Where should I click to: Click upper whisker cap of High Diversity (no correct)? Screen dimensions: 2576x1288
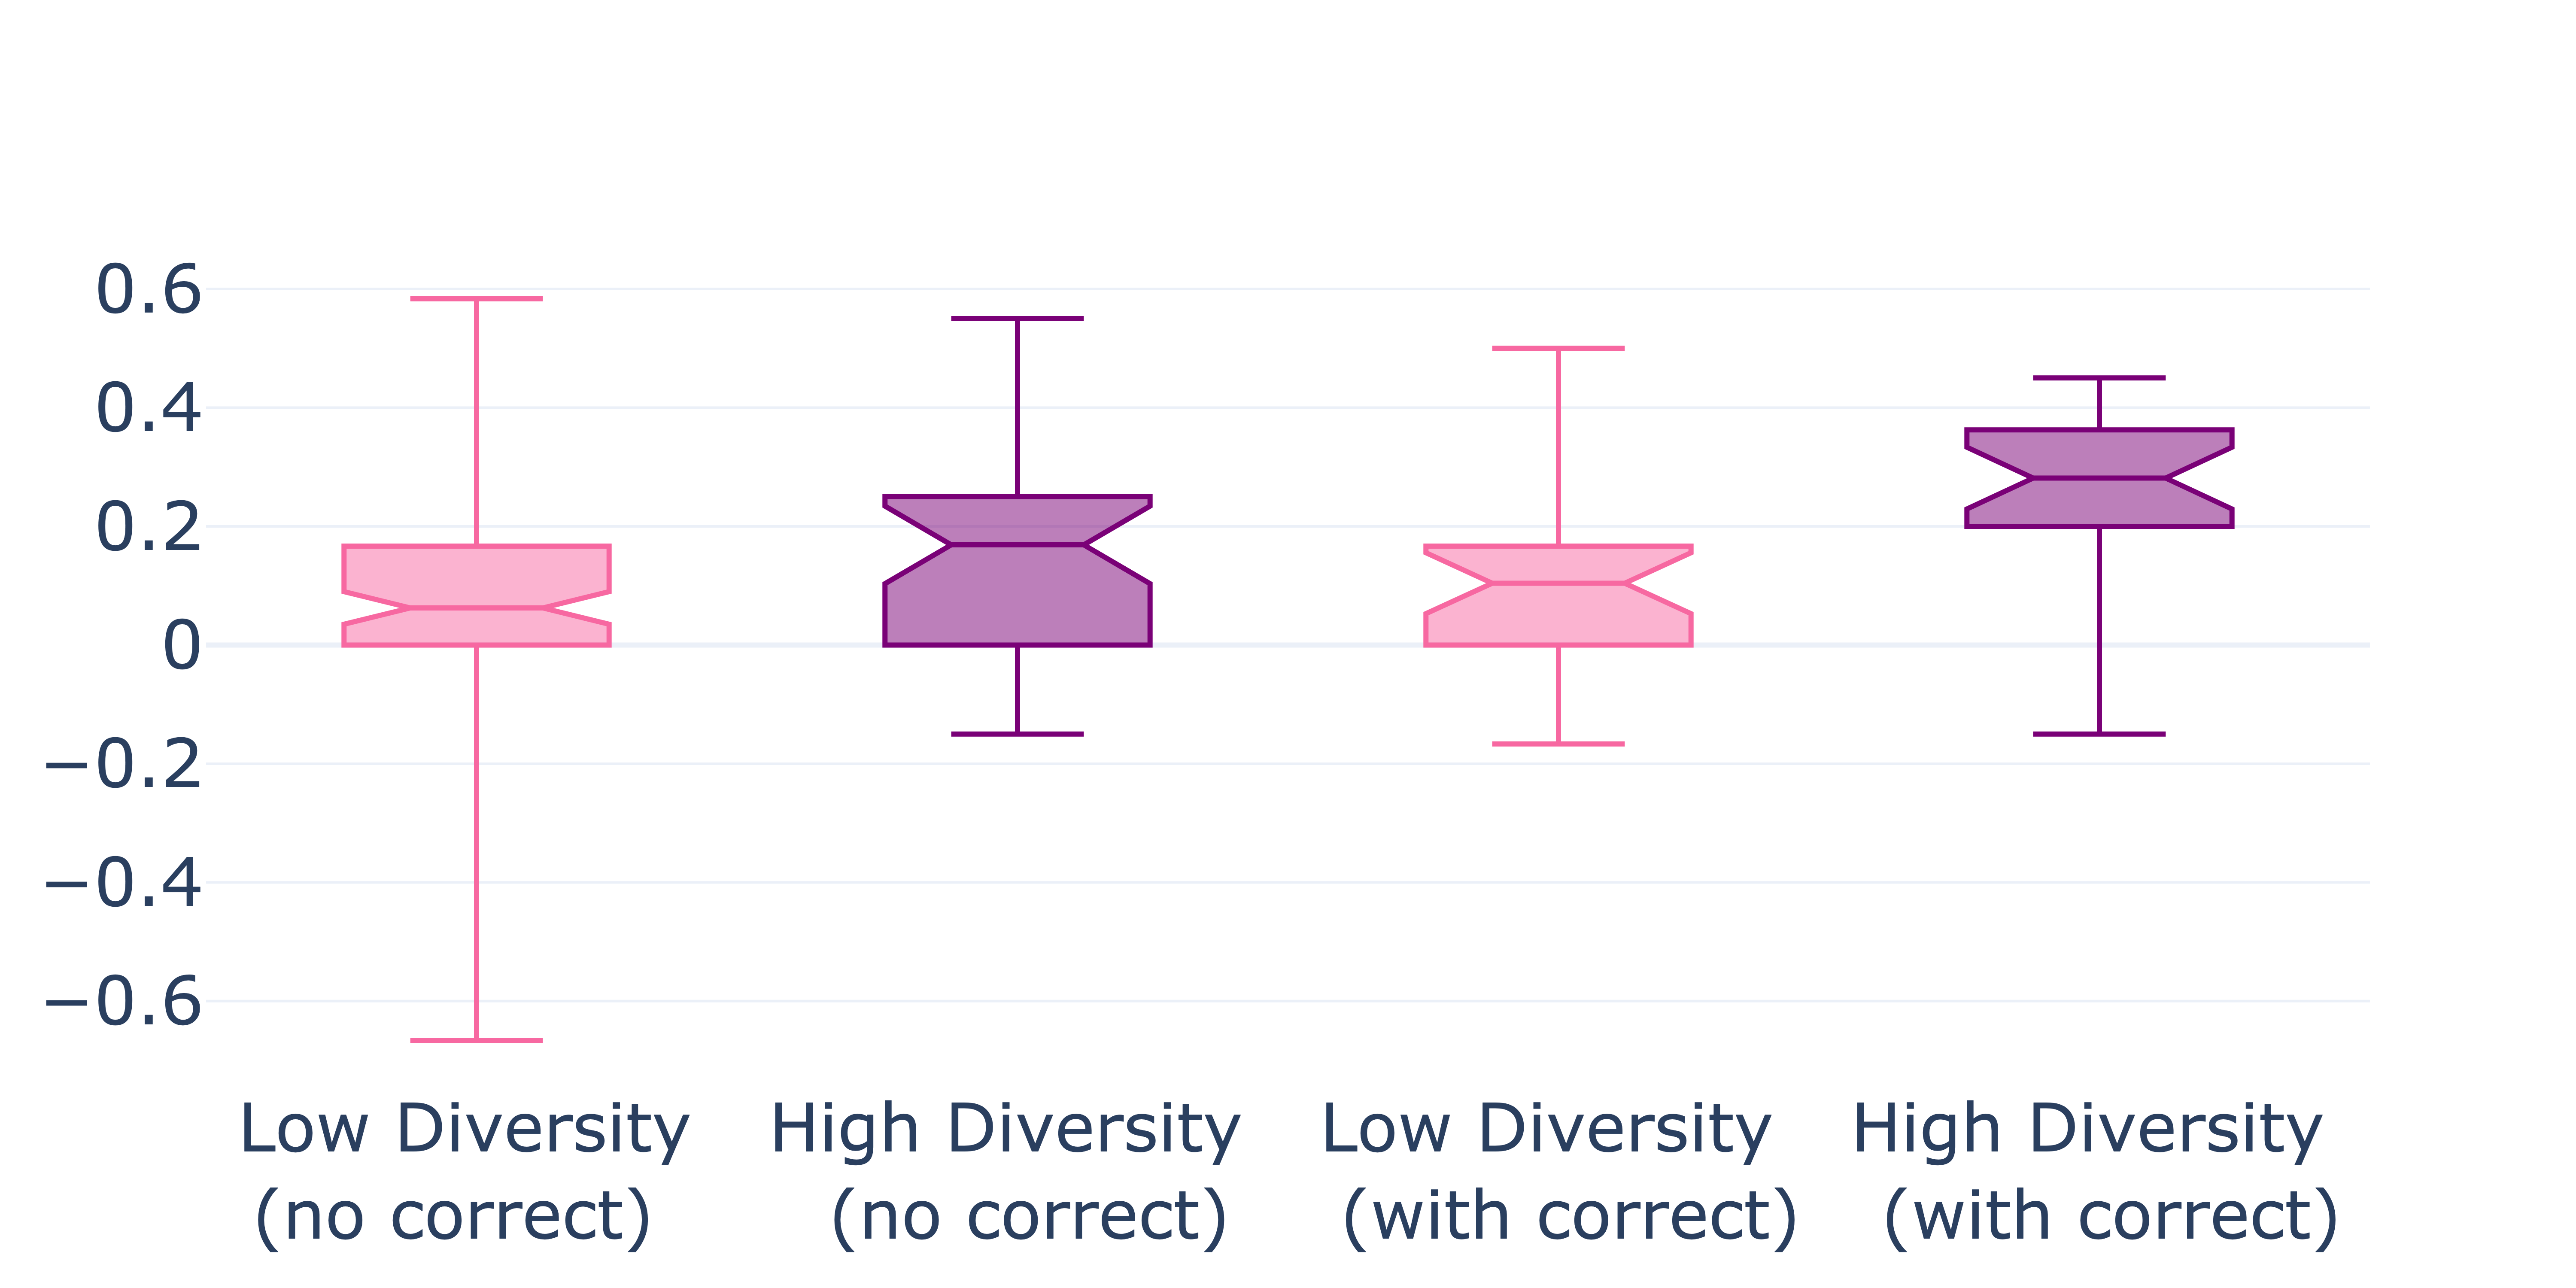1017,318
